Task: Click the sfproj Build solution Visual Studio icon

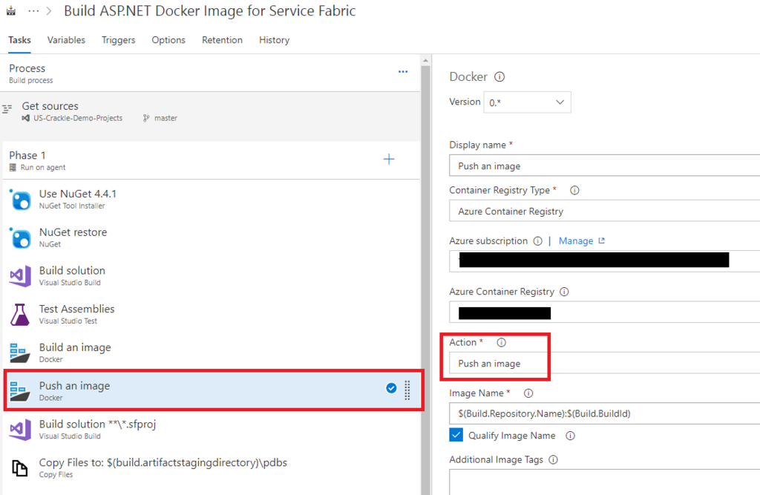Action: (20, 430)
